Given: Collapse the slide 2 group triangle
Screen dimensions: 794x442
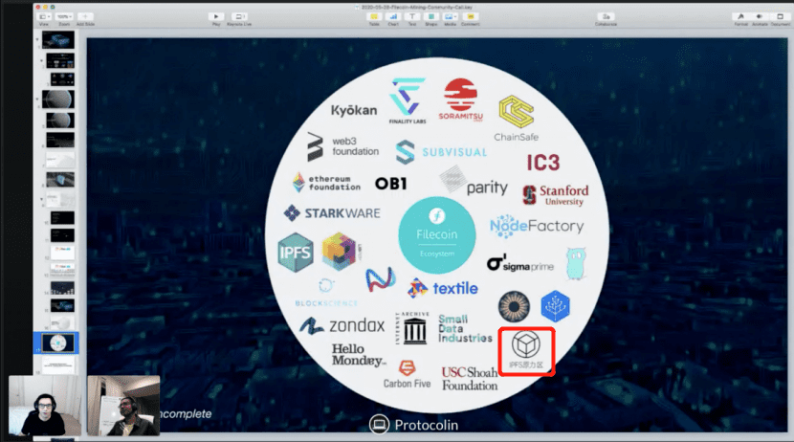Looking at the screenshot, I should tap(41, 61).
